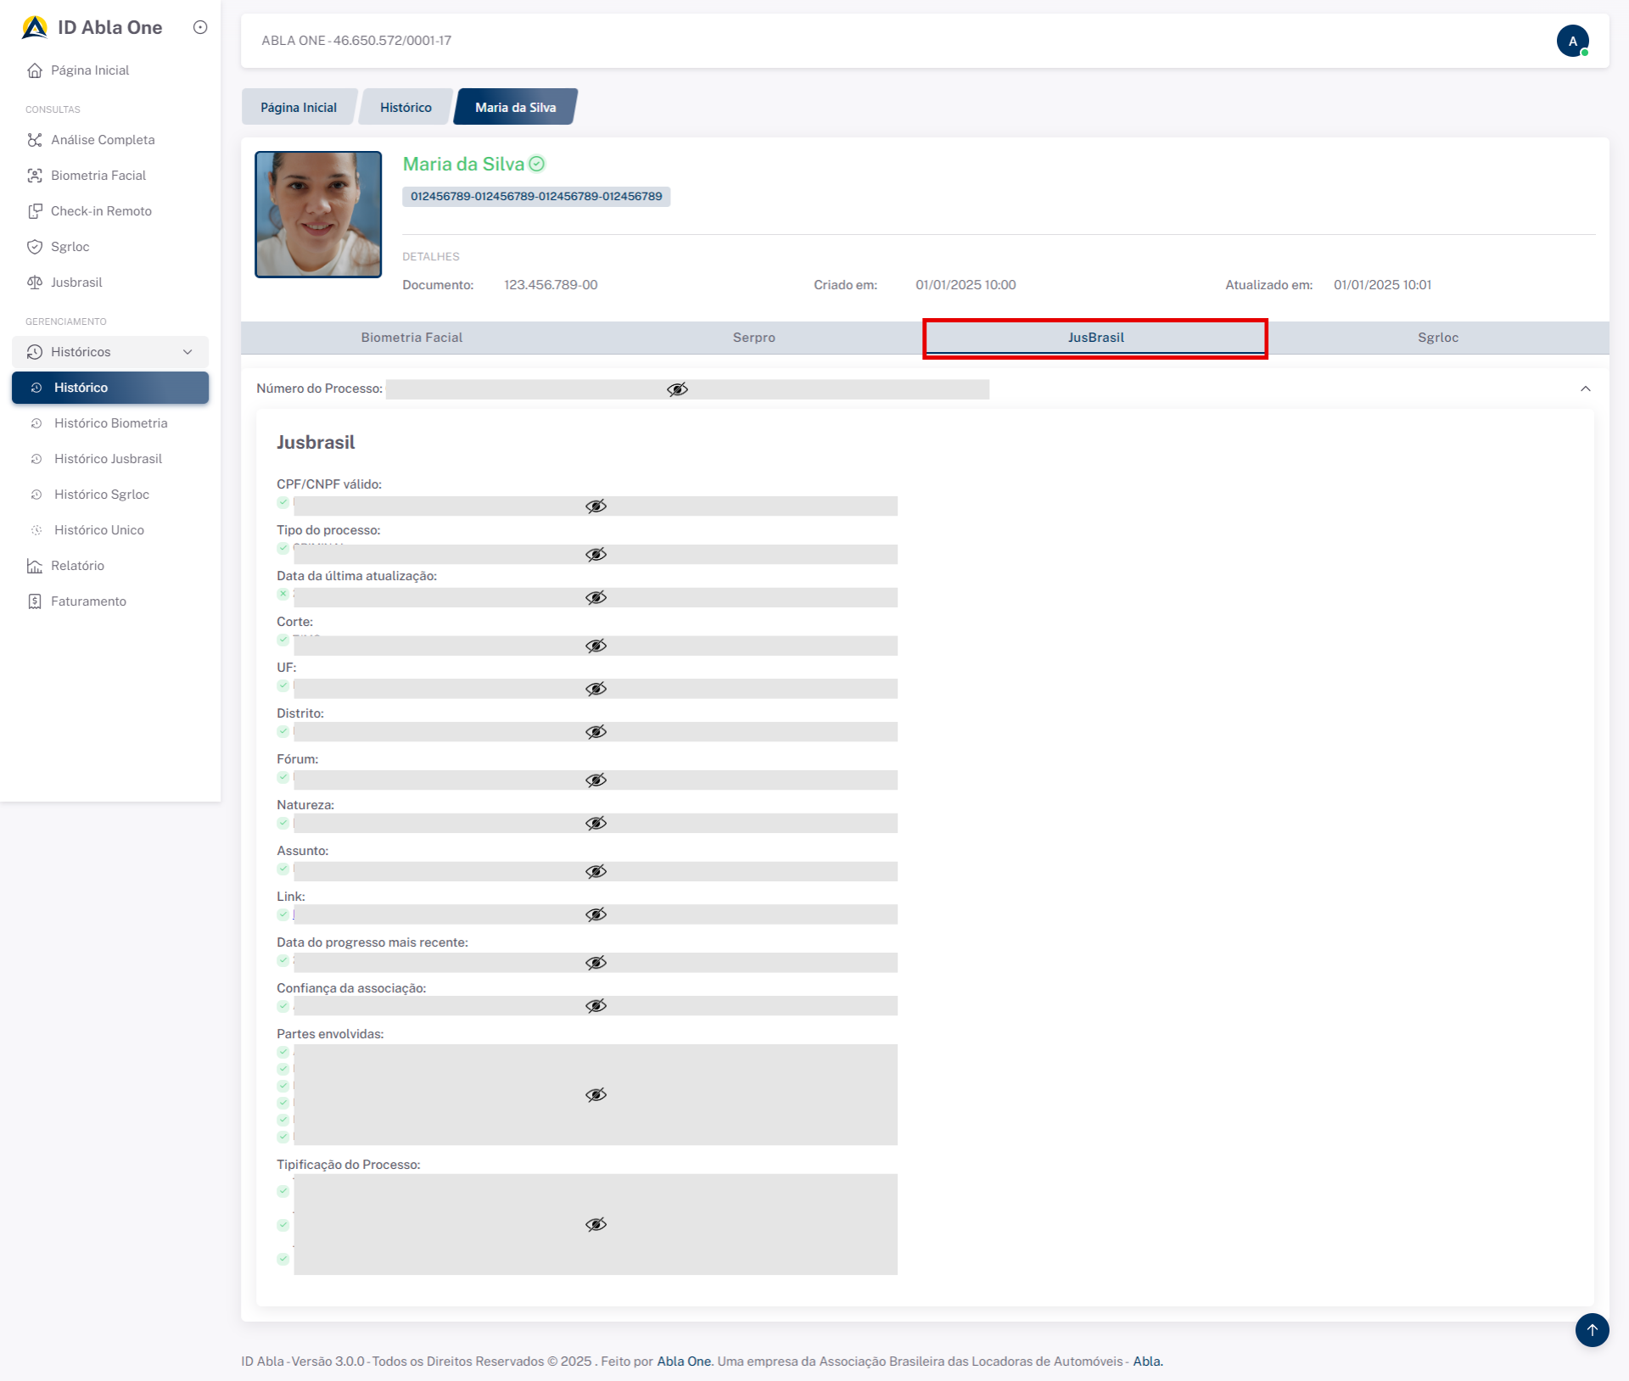Reveal the Tipificação do Processo section

click(596, 1224)
